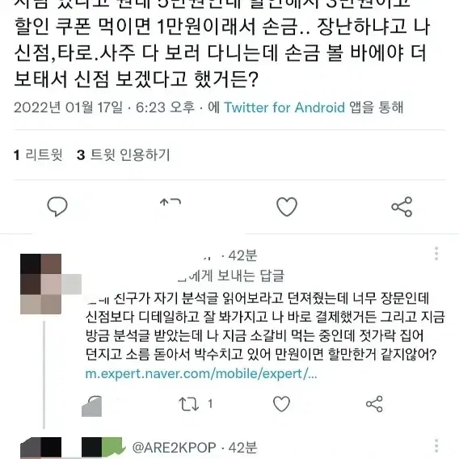Retweet the main tweet via retweet icon
This screenshot has width=459, height=459.
point(170,203)
